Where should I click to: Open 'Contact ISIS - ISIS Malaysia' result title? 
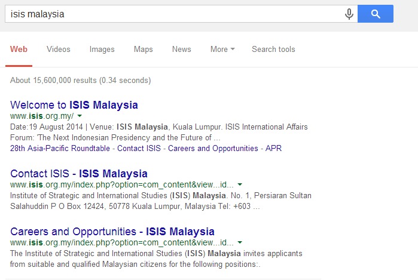pos(79,174)
